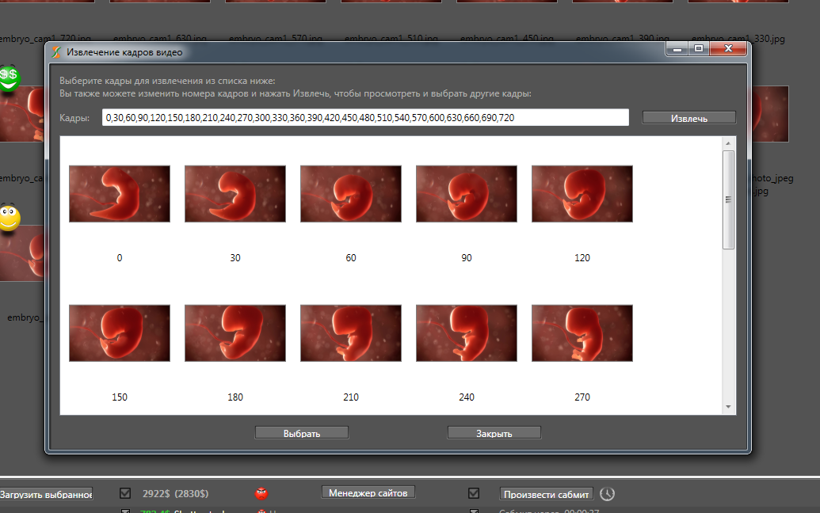Click the Загрузить выбранное button in main window

coord(46,494)
